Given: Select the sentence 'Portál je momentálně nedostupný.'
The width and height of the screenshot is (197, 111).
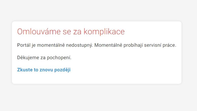Looking at the screenshot, I should coord(55,45).
